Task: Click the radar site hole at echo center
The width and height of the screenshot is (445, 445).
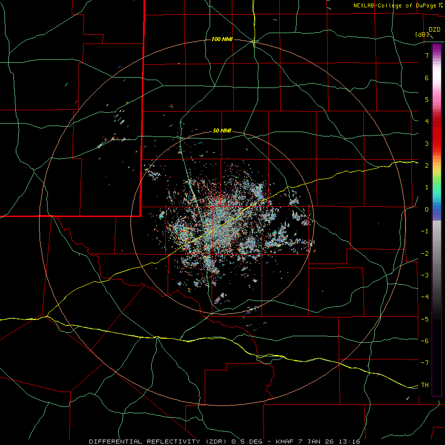Action: (x=222, y=222)
